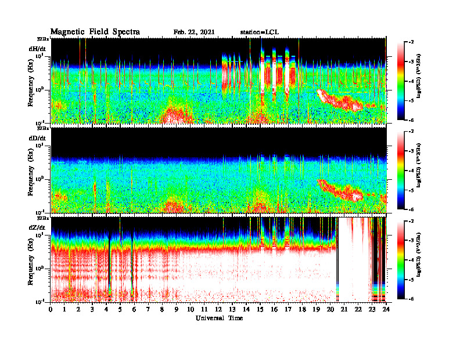The height and width of the screenshot is (355, 460).
Task: Click hour 15 on the time axis
Action: pyautogui.click(x=260, y=310)
